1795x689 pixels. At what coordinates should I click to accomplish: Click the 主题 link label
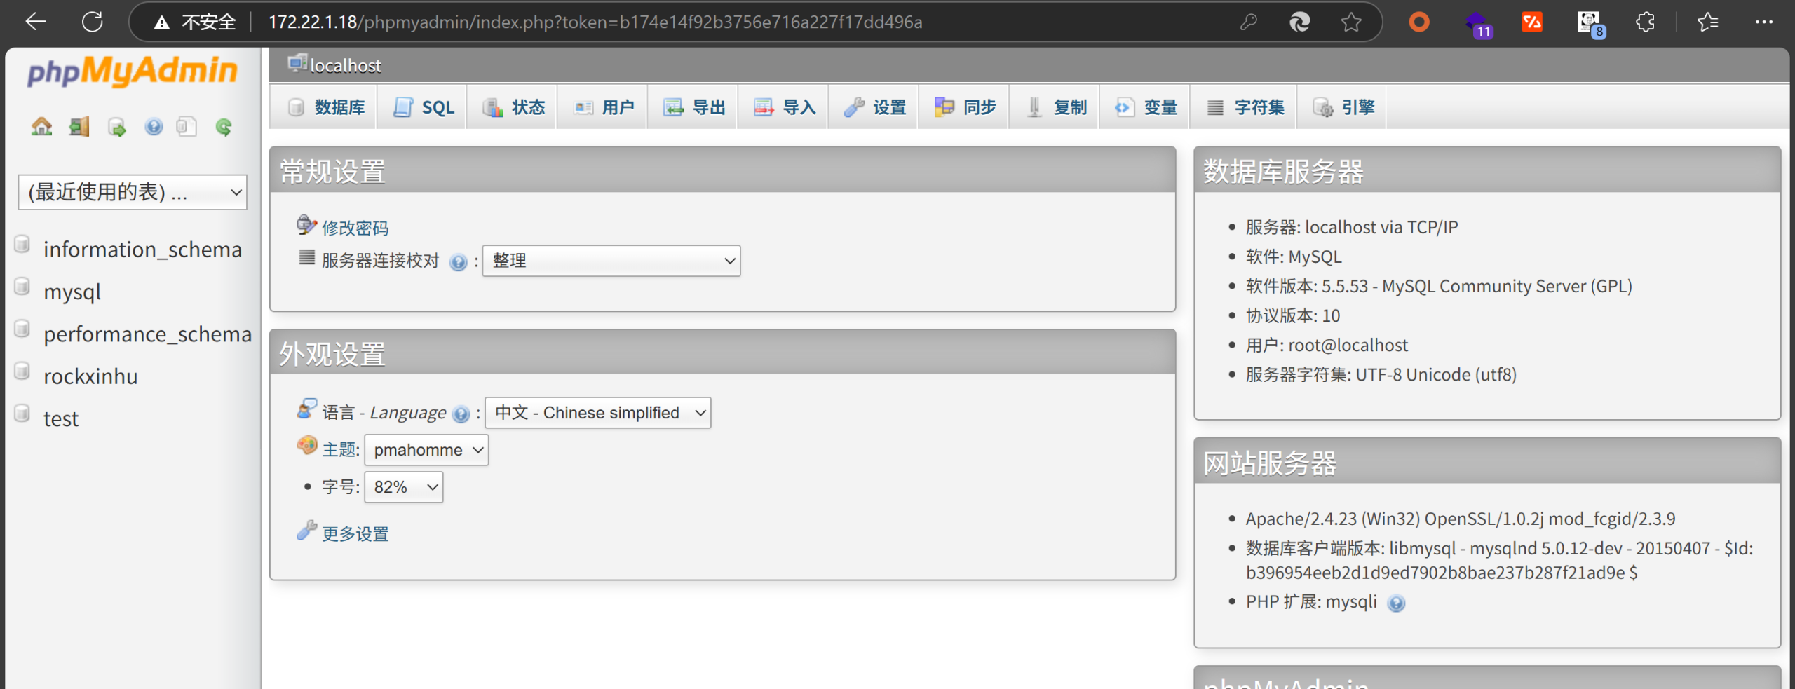tap(339, 450)
